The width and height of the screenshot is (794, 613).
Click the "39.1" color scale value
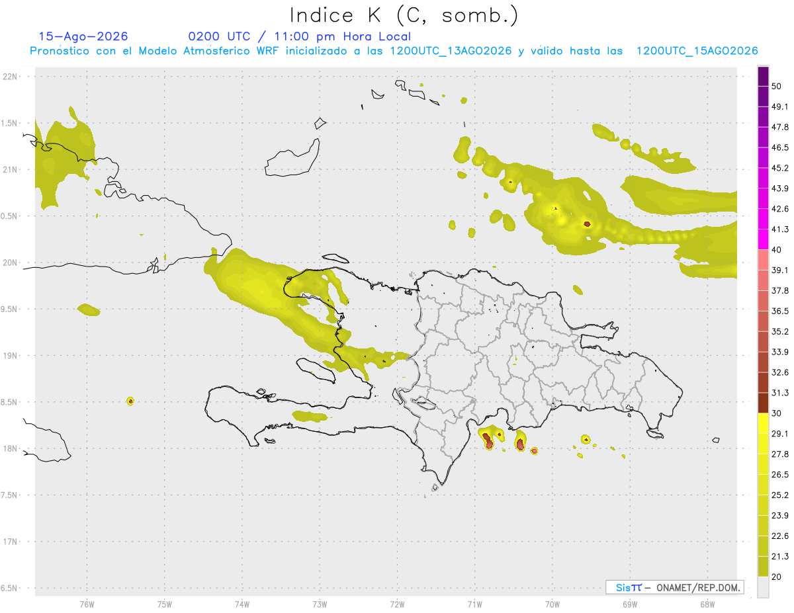click(780, 270)
